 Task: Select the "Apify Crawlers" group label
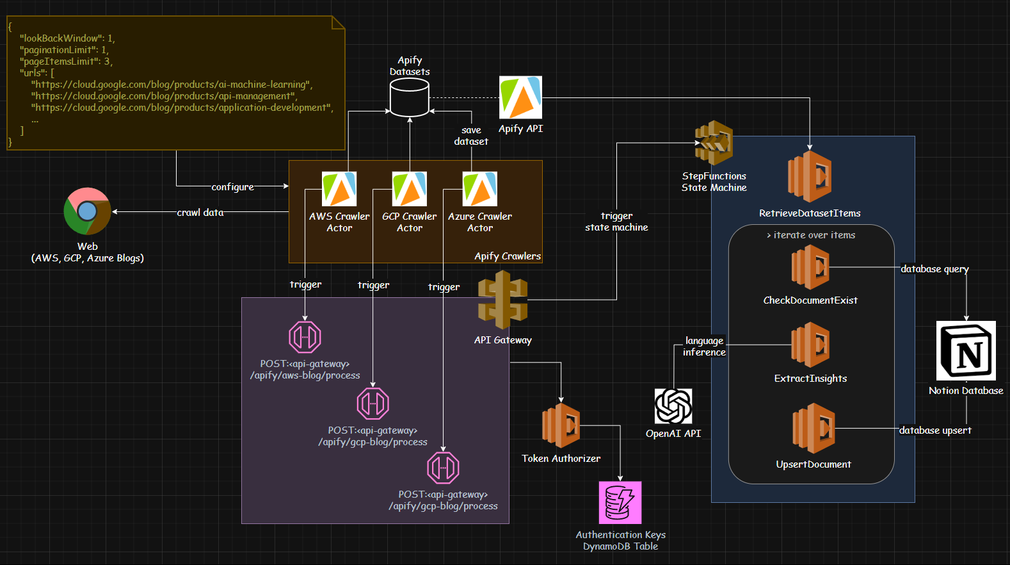[x=508, y=256]
